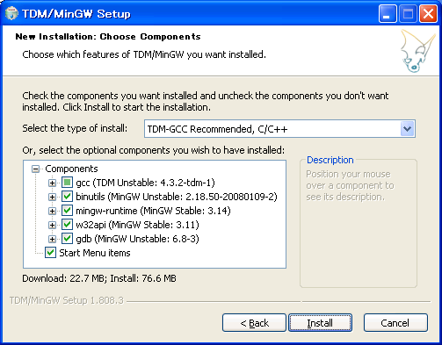Collapse the Components tree root

coord(35,169)
